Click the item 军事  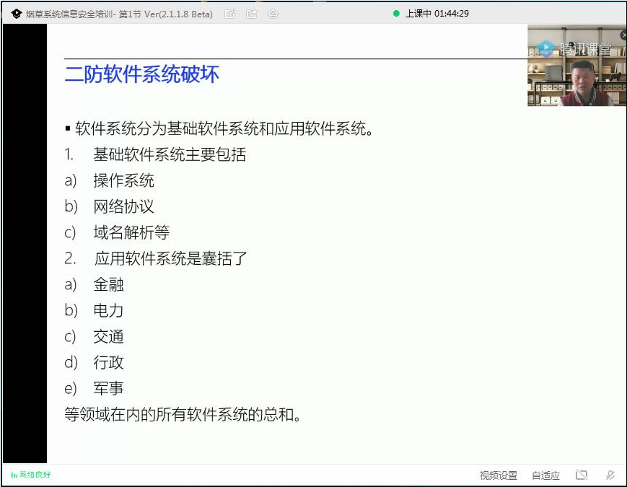[x=108, y=389]
